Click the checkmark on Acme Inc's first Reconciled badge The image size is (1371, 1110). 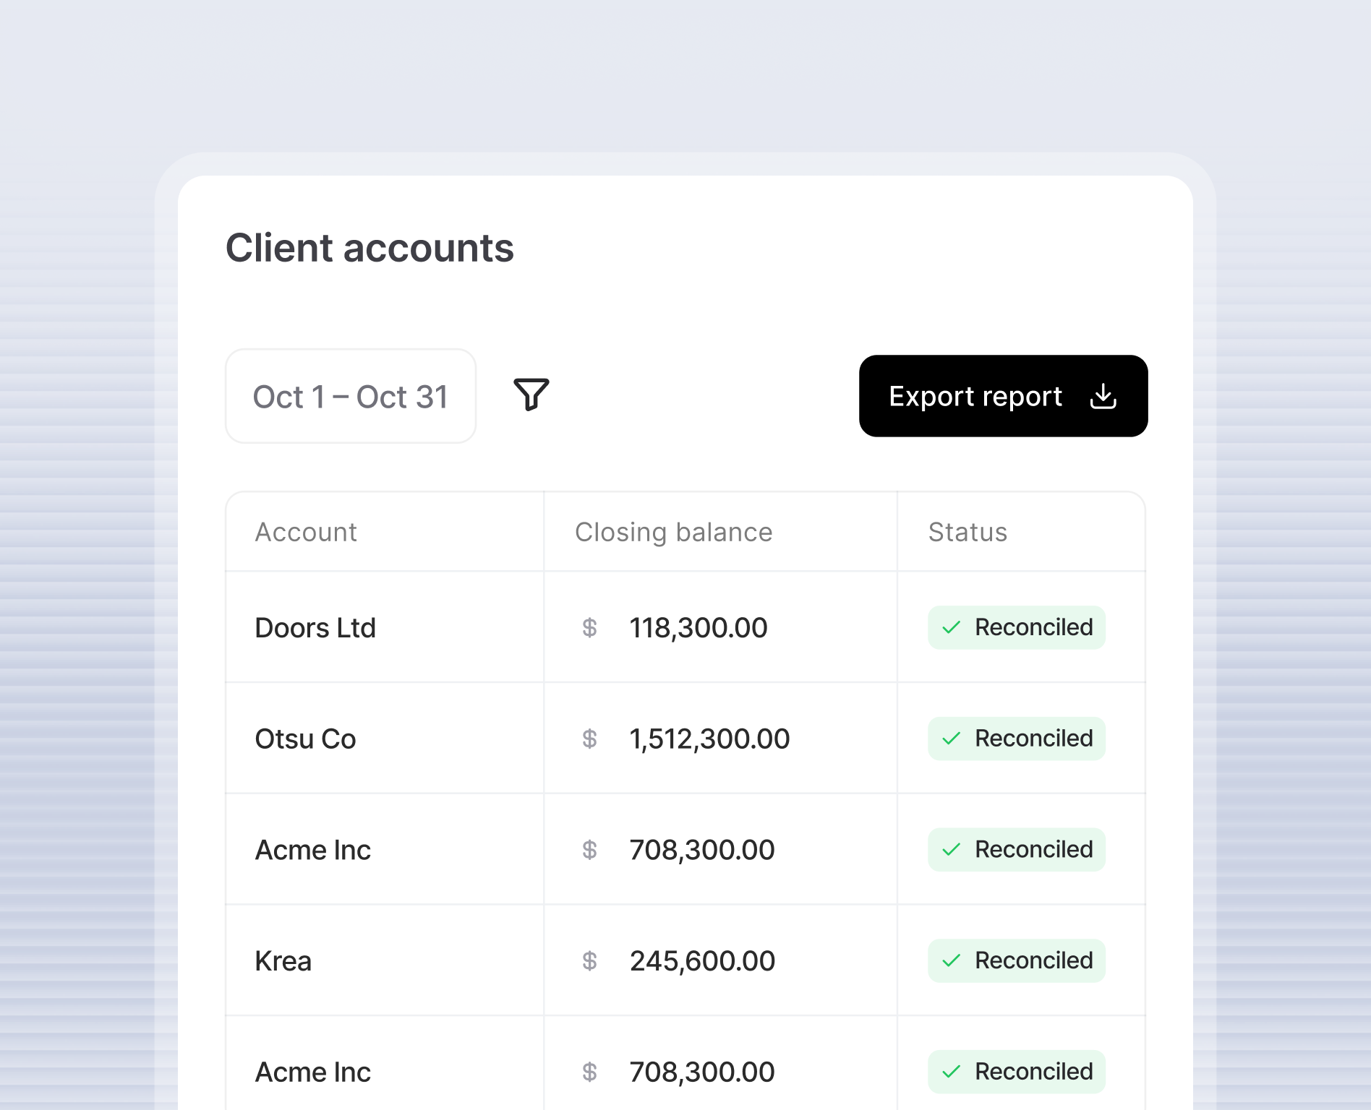[x=951, y=849]
